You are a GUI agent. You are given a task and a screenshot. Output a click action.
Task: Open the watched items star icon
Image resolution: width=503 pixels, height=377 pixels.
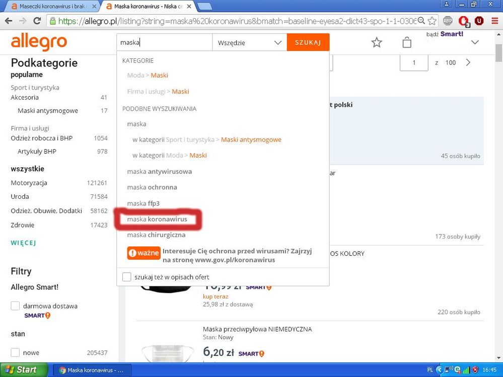tap(377, 42)
